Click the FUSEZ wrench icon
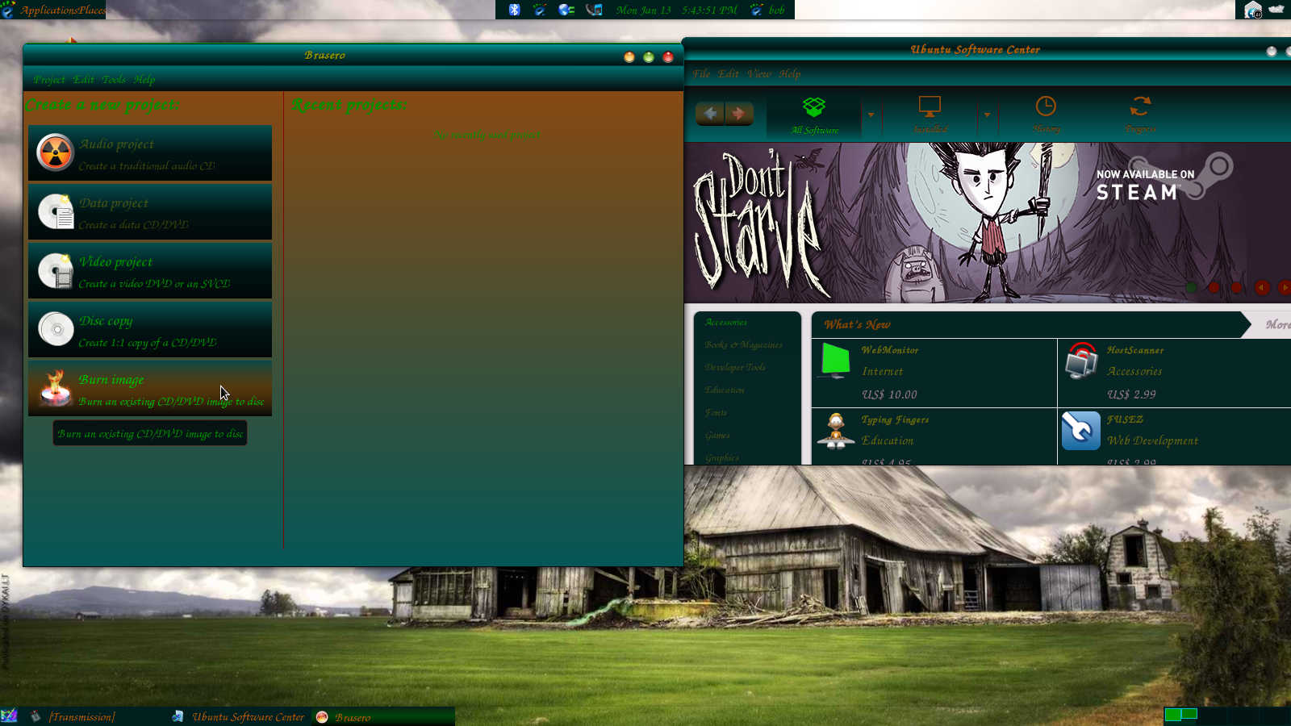The image size is (1291, 726). tap(1081, 430)
